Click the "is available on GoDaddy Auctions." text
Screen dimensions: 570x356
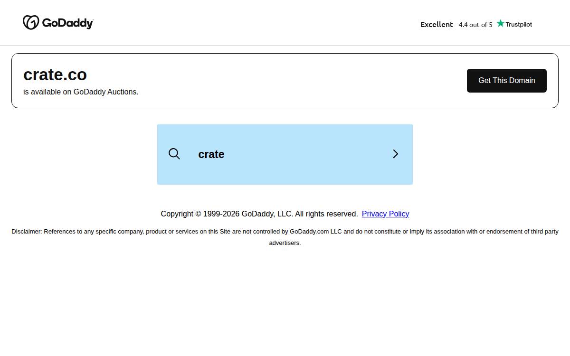click(81, 92)
